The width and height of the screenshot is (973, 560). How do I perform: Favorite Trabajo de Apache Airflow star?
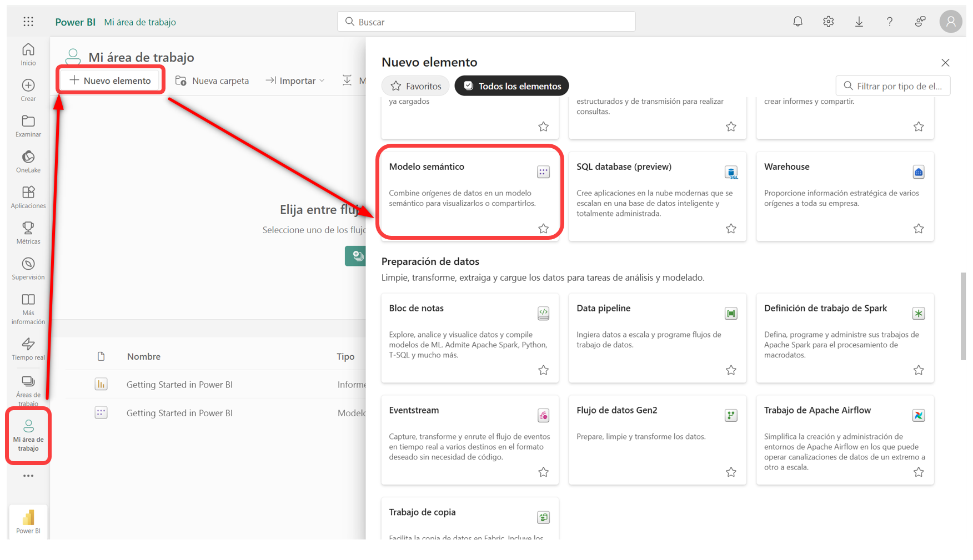[919, 472]
